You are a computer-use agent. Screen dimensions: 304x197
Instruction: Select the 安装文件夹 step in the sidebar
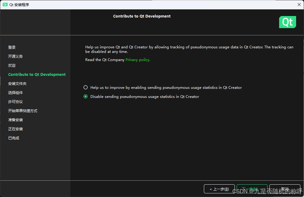coord(17,84)
